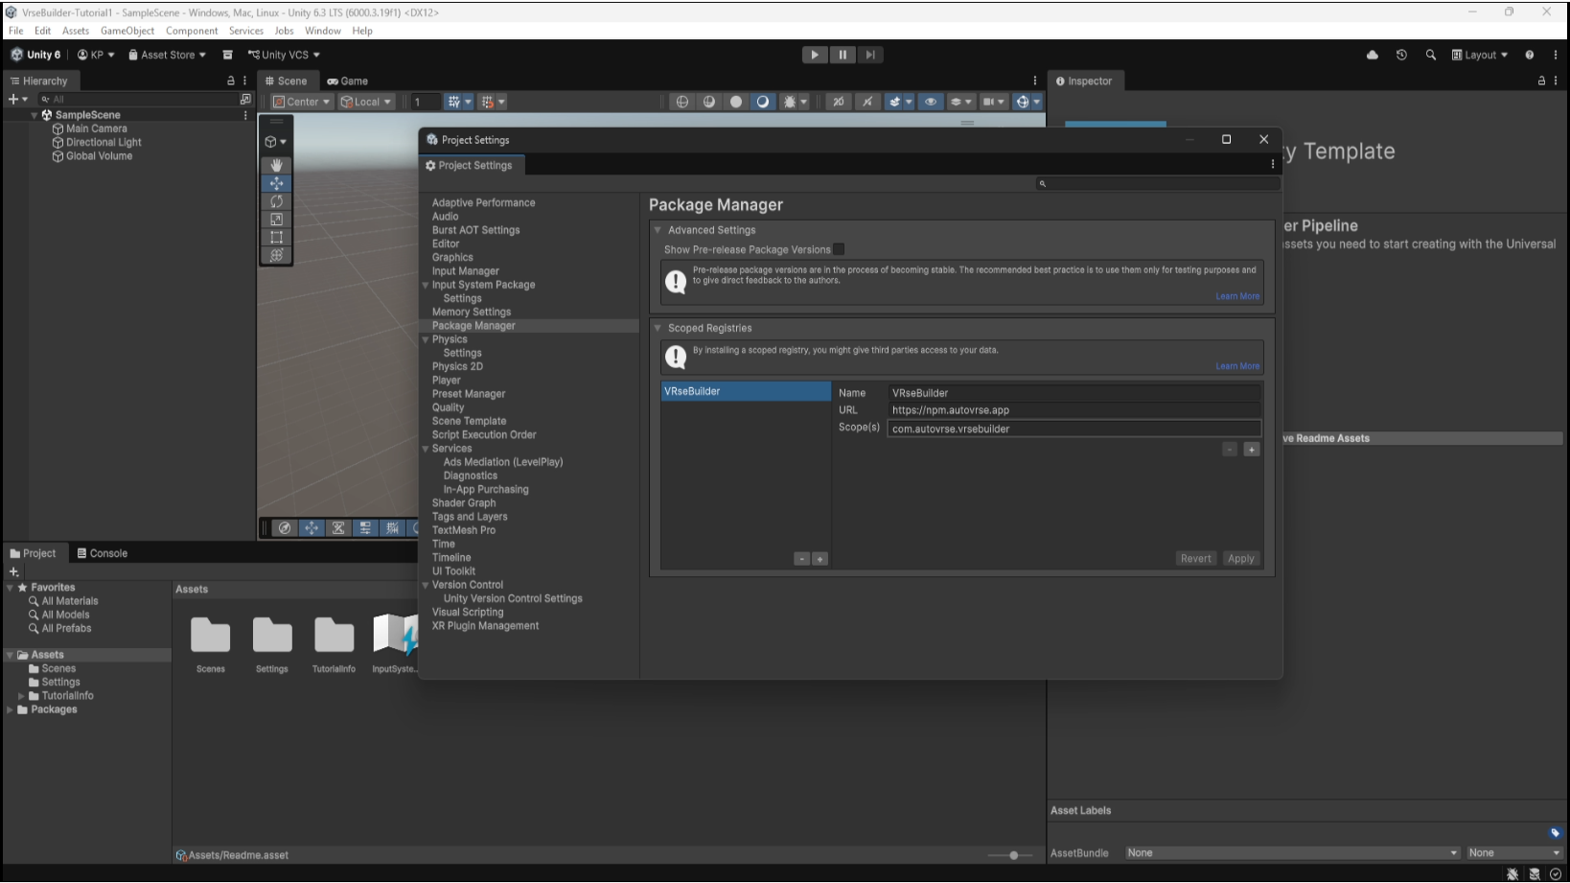Image resolution: width=1570 pixels, height=883 pixels.
Task: Open the Window menu
Action: pos(323,31)
